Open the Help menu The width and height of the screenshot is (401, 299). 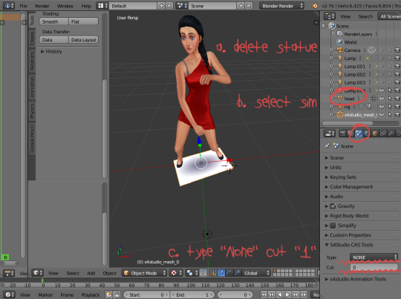(86, 6)
